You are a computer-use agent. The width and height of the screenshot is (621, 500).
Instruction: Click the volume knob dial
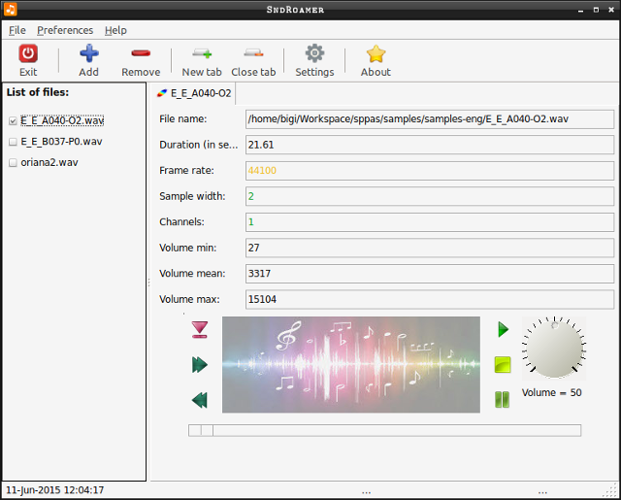point(554,349)
